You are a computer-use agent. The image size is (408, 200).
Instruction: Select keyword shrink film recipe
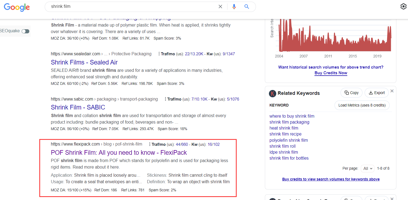click(285, 134)
